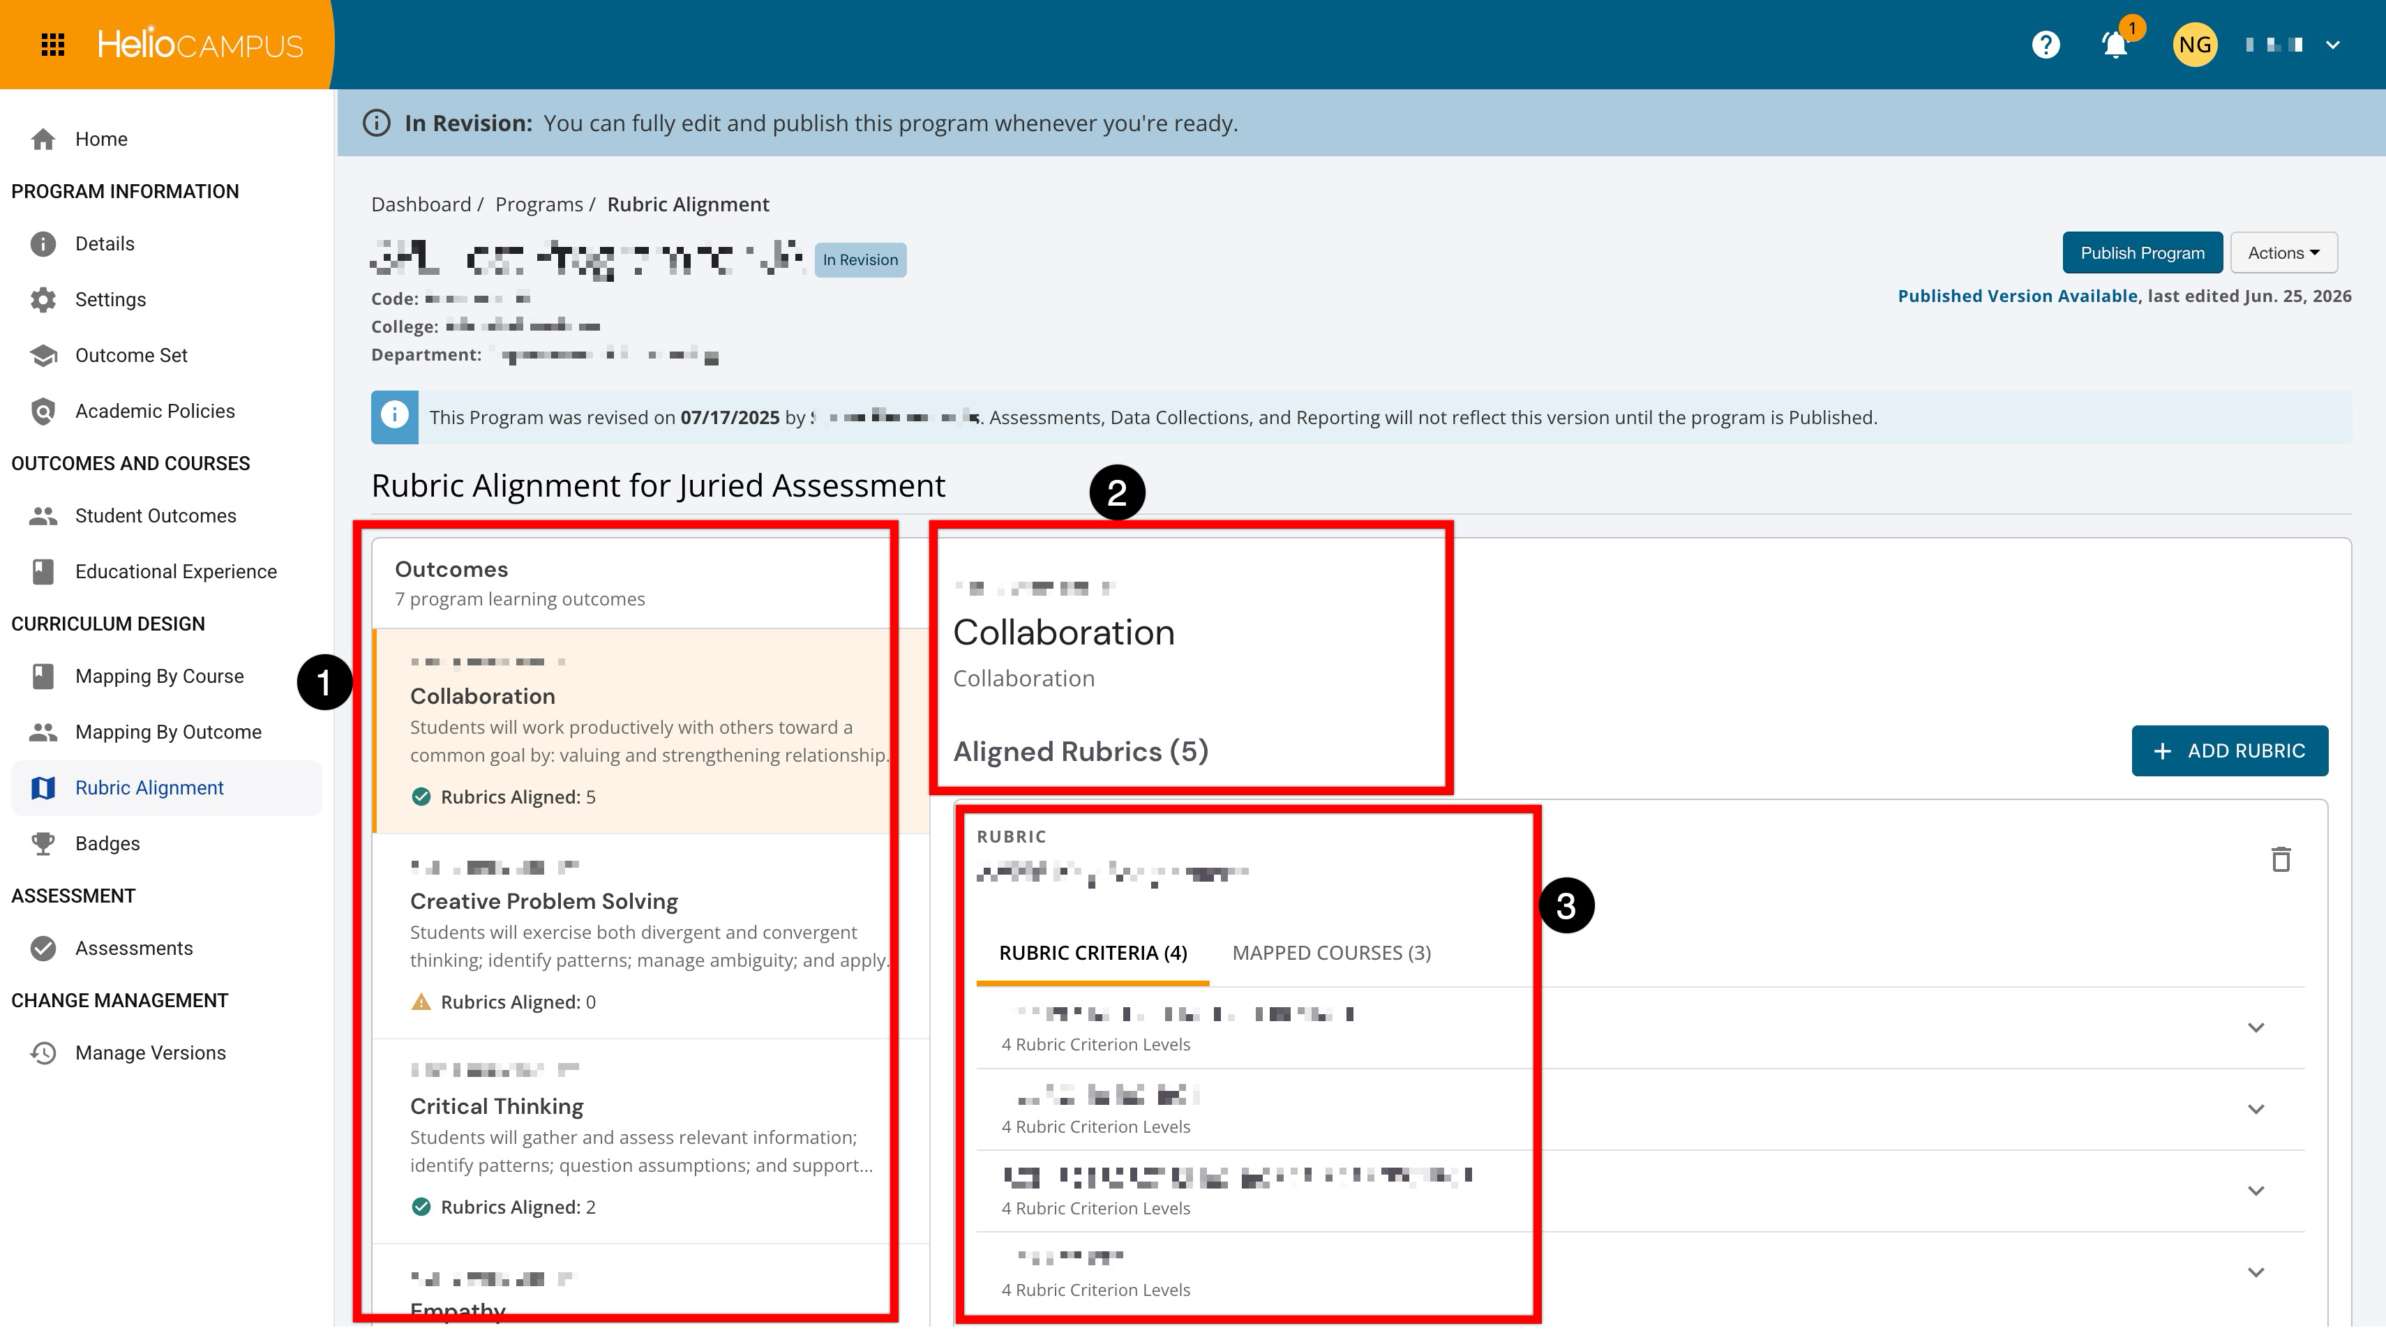The height and width of the screenshot is (1342, 2386).
Task: Click the Publish Program button
Action: (x=2143, y=252)
